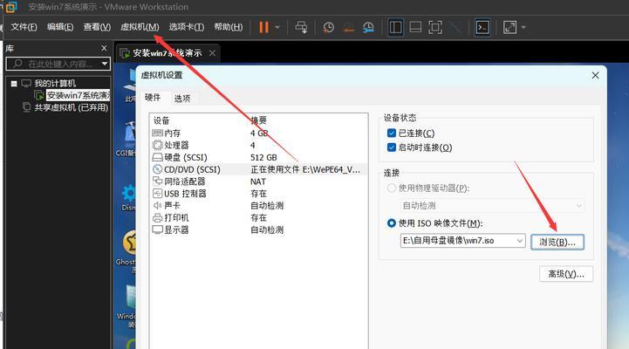Image resolution: width=629 pixels, height=349 pixels.
Task: Toggle the library sidebar view icon
Action: 395,27
